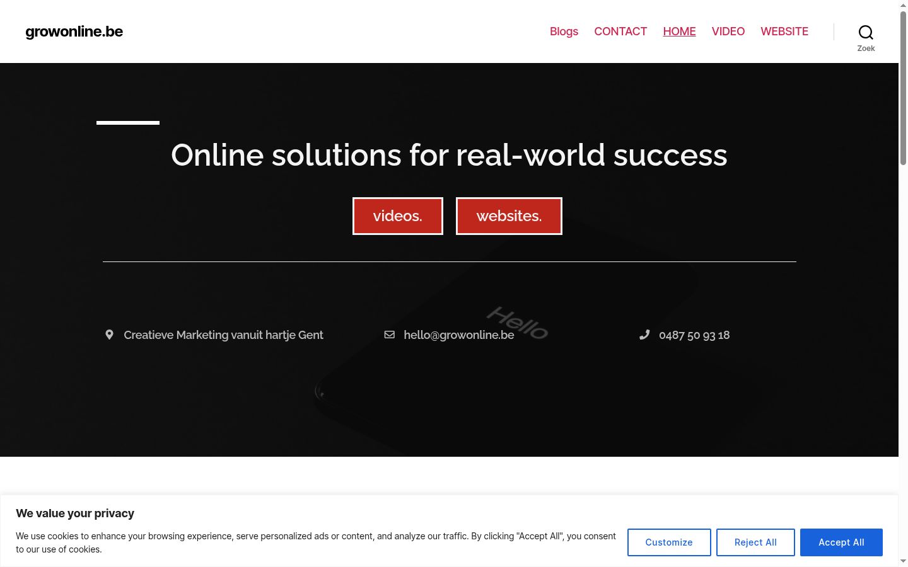This screenshot has width=908, height=567.
Task: Accept All cookies
Action: (x=841, y=542)
